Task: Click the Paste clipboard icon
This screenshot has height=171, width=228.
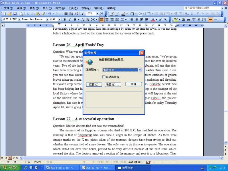Action: click(x=38, y=14)
